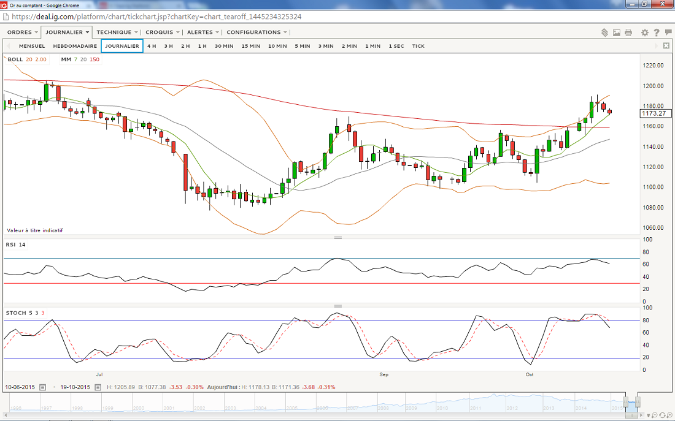Click the layers stack icon in toolbar
Viewport: 675px width, 421px height.
click(604, 32)
